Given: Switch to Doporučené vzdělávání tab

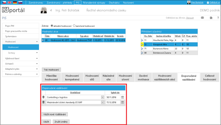Looking at the screenshot, I should 189,78.
